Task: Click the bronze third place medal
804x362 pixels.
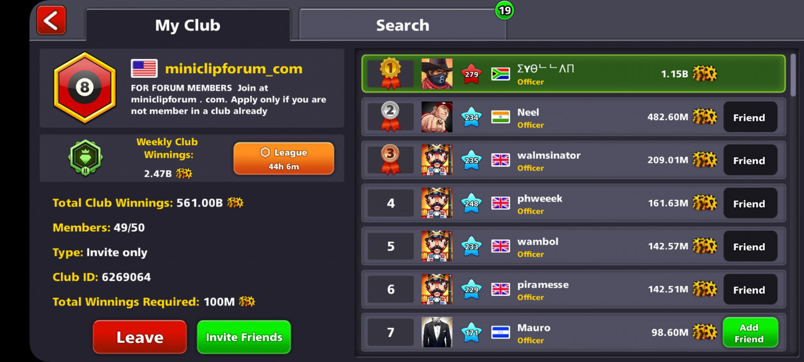Action: (390, 160)
